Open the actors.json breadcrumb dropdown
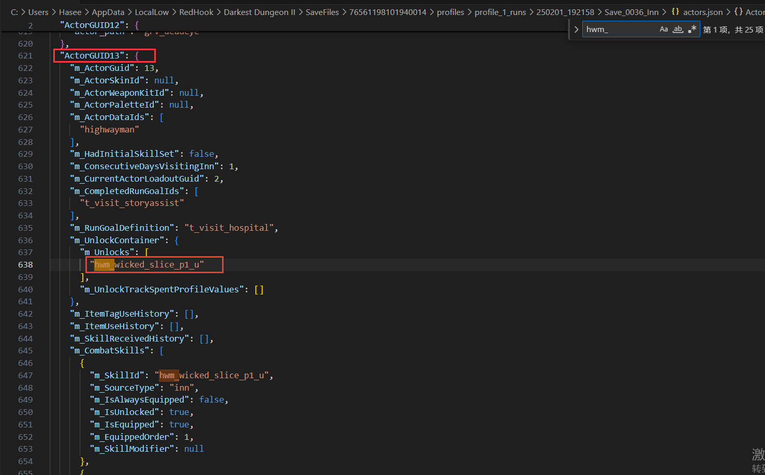The image size is (765, 475). tap(703, 12)
